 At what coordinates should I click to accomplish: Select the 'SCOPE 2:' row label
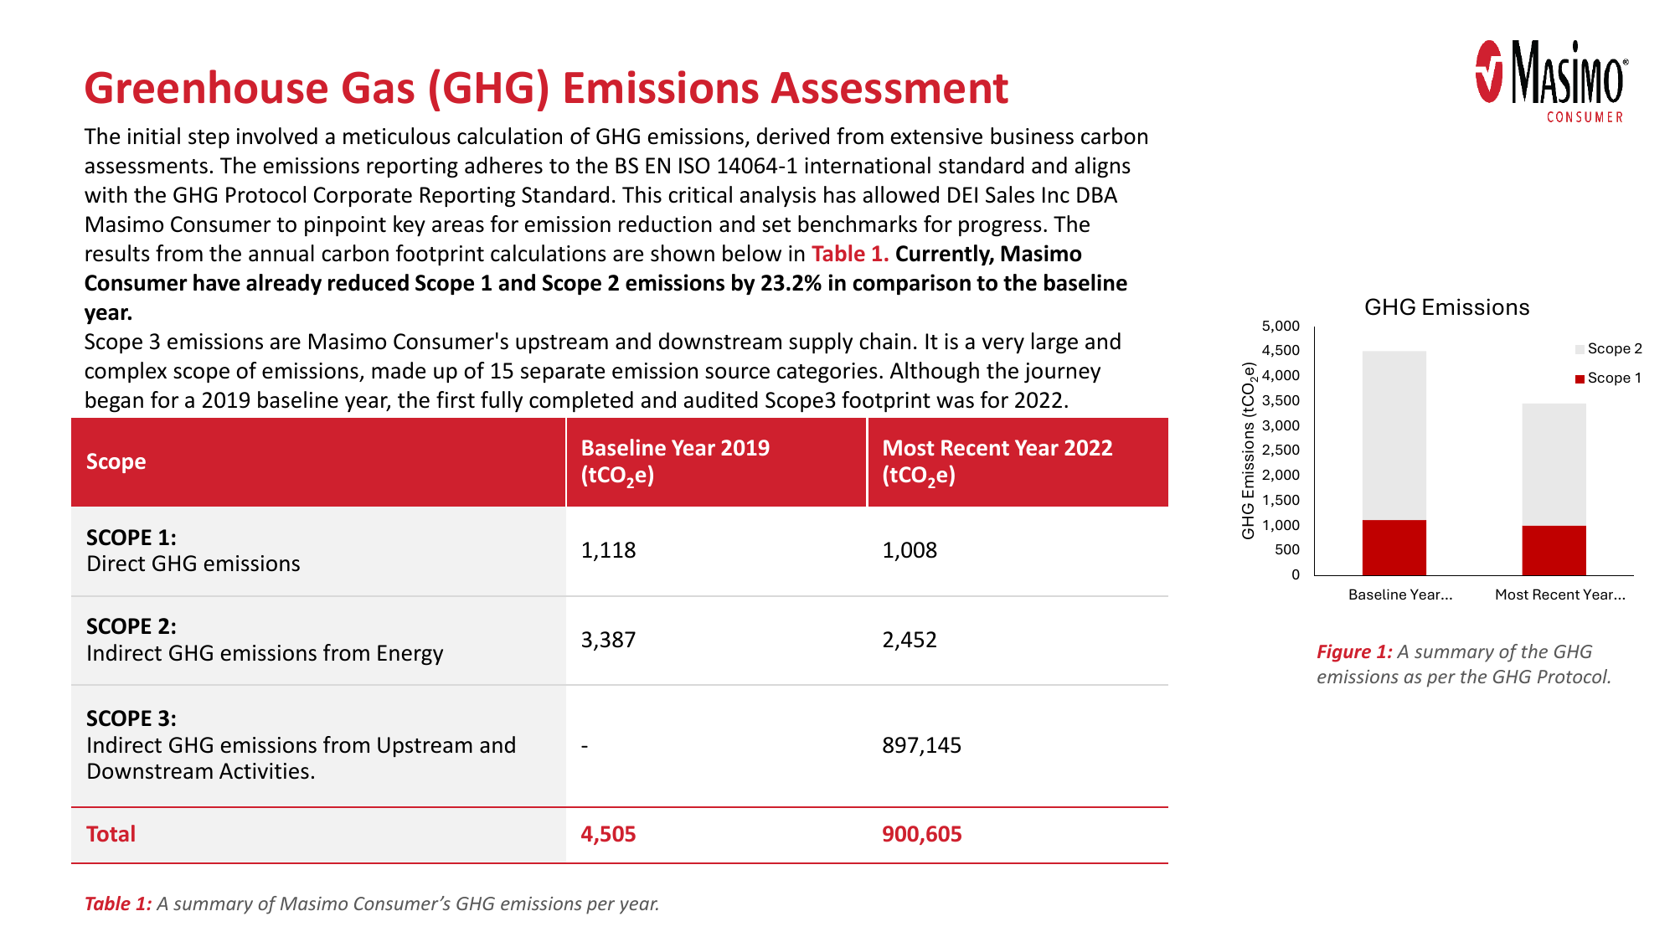click(131, 626)
